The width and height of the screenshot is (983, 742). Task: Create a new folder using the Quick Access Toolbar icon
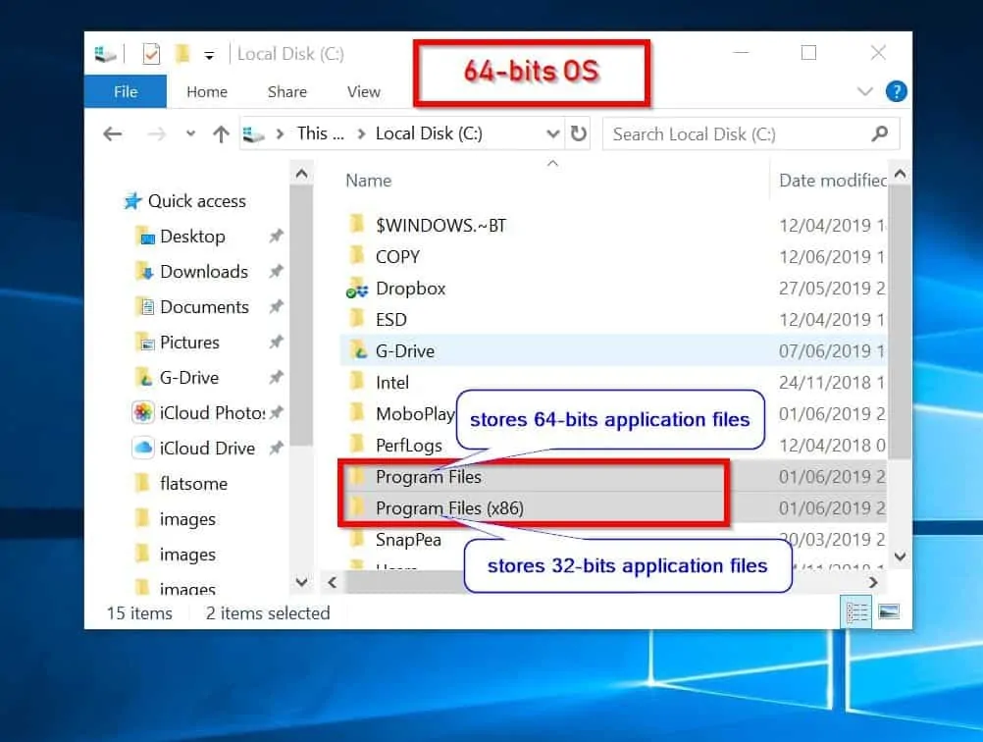181,53
